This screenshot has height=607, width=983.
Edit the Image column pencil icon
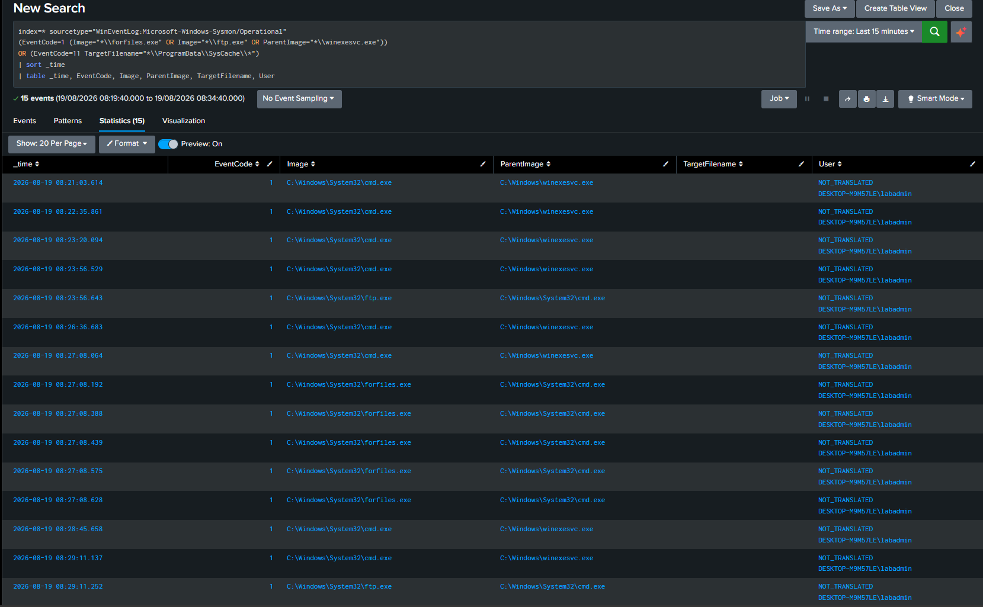483,164
